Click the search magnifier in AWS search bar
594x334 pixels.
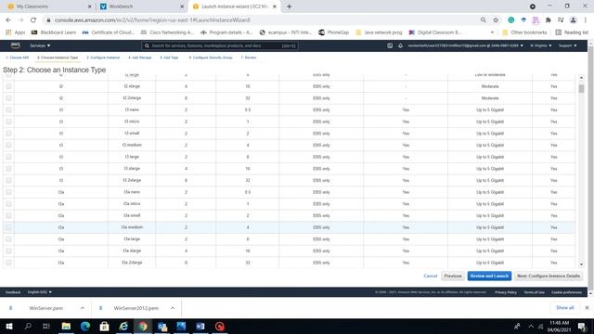[147, 45]
